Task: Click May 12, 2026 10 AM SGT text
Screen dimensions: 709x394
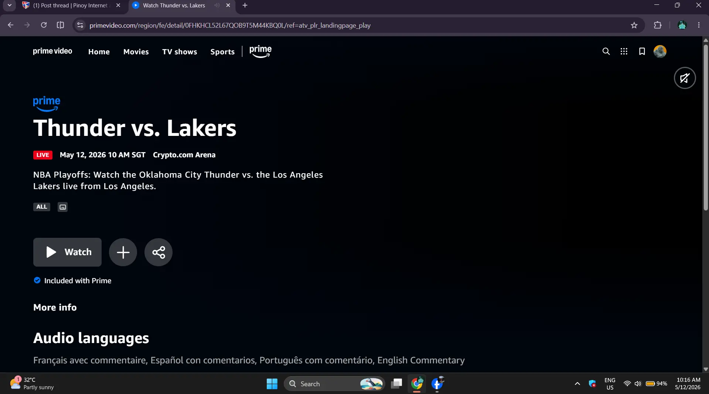Action: pyautogui.click(x=103, y=155)
